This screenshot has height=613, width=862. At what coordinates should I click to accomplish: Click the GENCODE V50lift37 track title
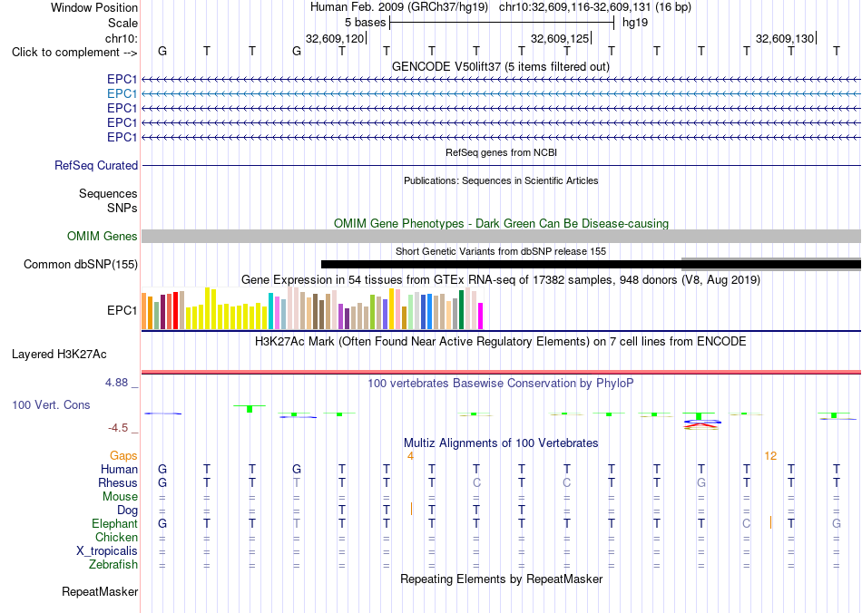(x=501, y=66)
